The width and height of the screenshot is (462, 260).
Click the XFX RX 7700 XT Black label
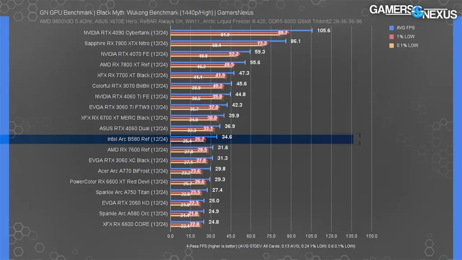click(x=133, y=75)
